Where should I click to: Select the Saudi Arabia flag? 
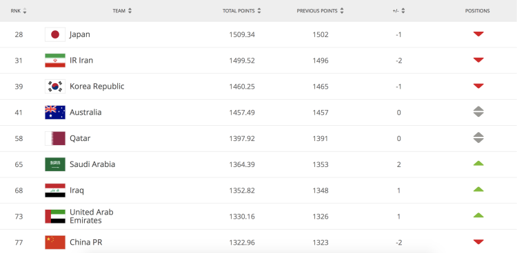(x=55, y=164)
